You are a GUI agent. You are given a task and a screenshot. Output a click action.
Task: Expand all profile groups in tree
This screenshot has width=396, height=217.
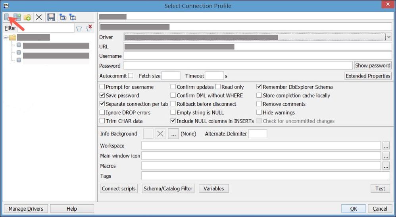pos(63,17)
